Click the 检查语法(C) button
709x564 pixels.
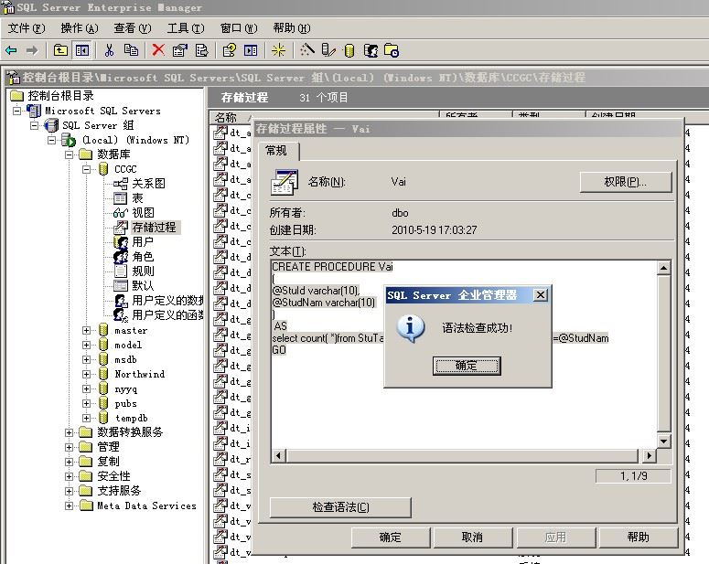pyautogui.click(x=340, y=507)
